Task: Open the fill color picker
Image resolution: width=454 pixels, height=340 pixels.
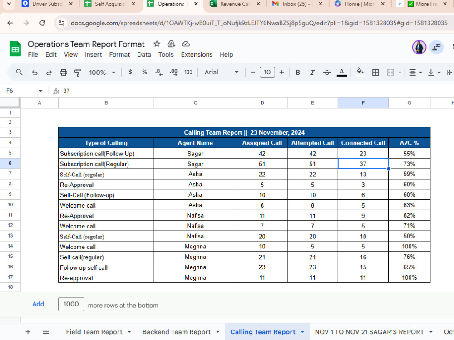Action: click(x=360, y=72)
